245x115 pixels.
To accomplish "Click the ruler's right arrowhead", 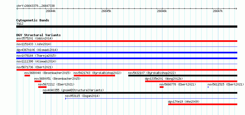I will (x=236, y=8).
